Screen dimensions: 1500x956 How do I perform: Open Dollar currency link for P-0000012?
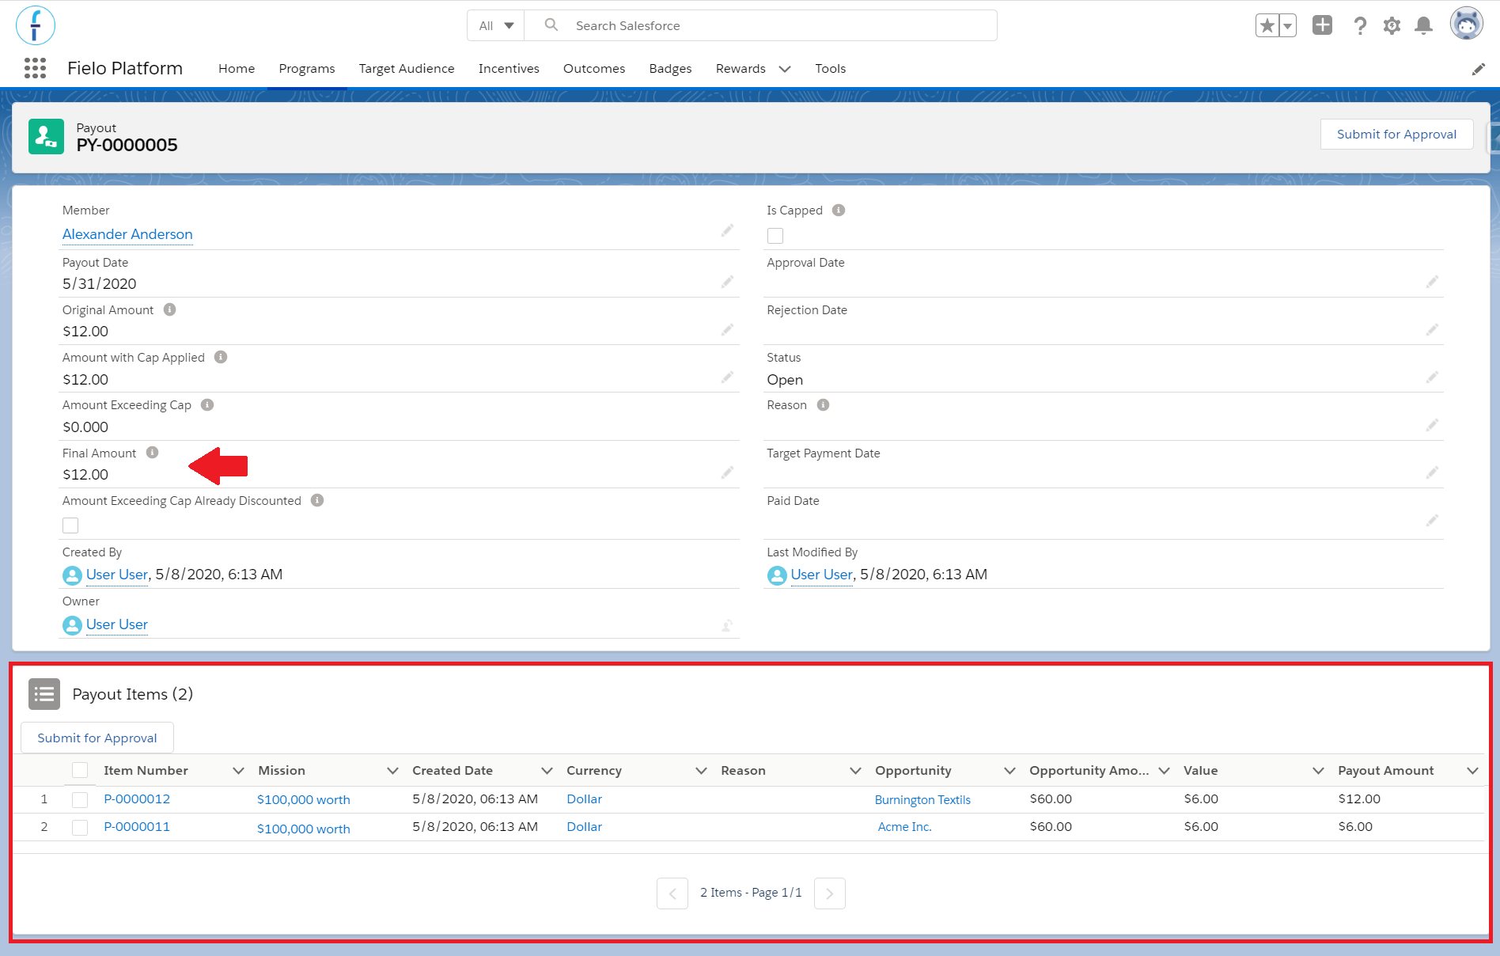click(x=585, y=799)
